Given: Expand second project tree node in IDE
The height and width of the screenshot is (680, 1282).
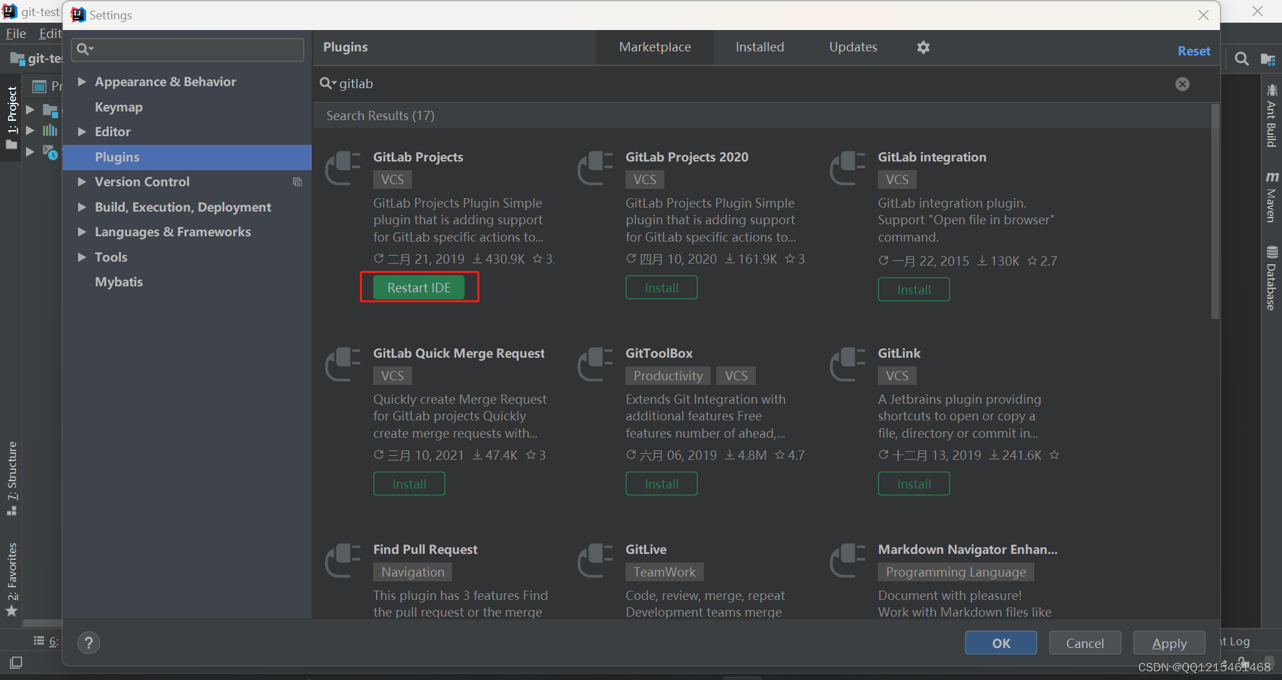Looking at the screenshot, I should pos(29,130).
